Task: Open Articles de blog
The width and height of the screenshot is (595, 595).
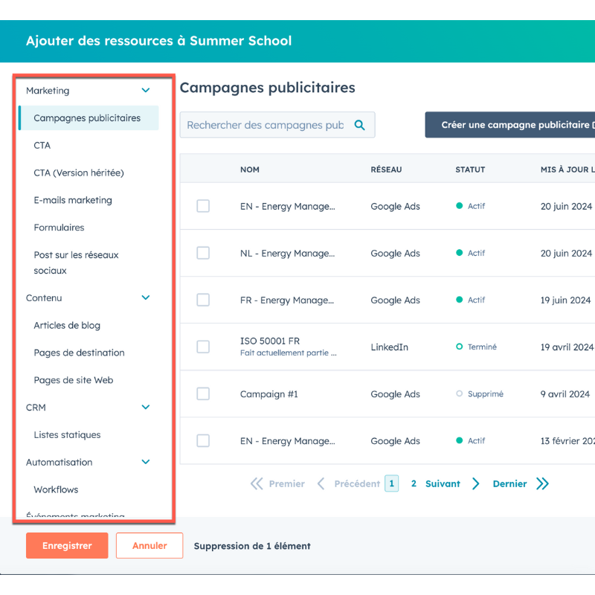Action: point(67,325)
